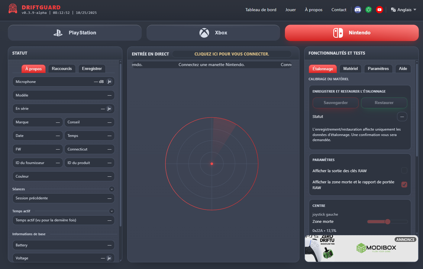This screenshot has width=423, height=269.
Task: Click the info icon on the Microphone row
Action: coord(109,82)
